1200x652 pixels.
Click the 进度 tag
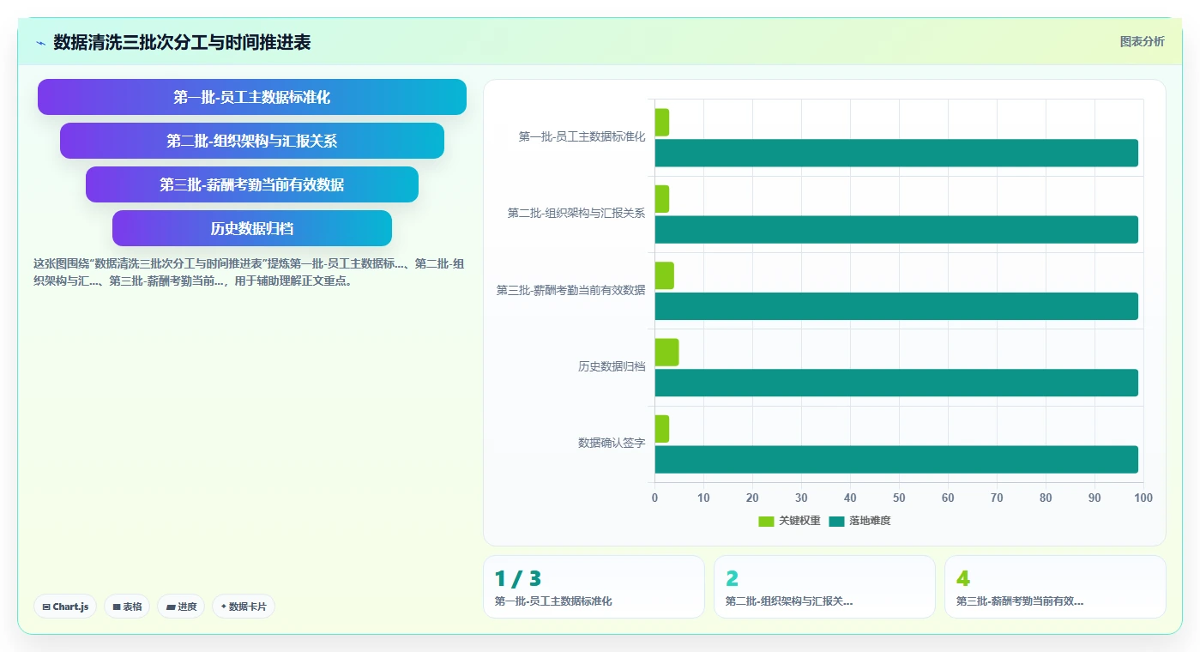181,607
